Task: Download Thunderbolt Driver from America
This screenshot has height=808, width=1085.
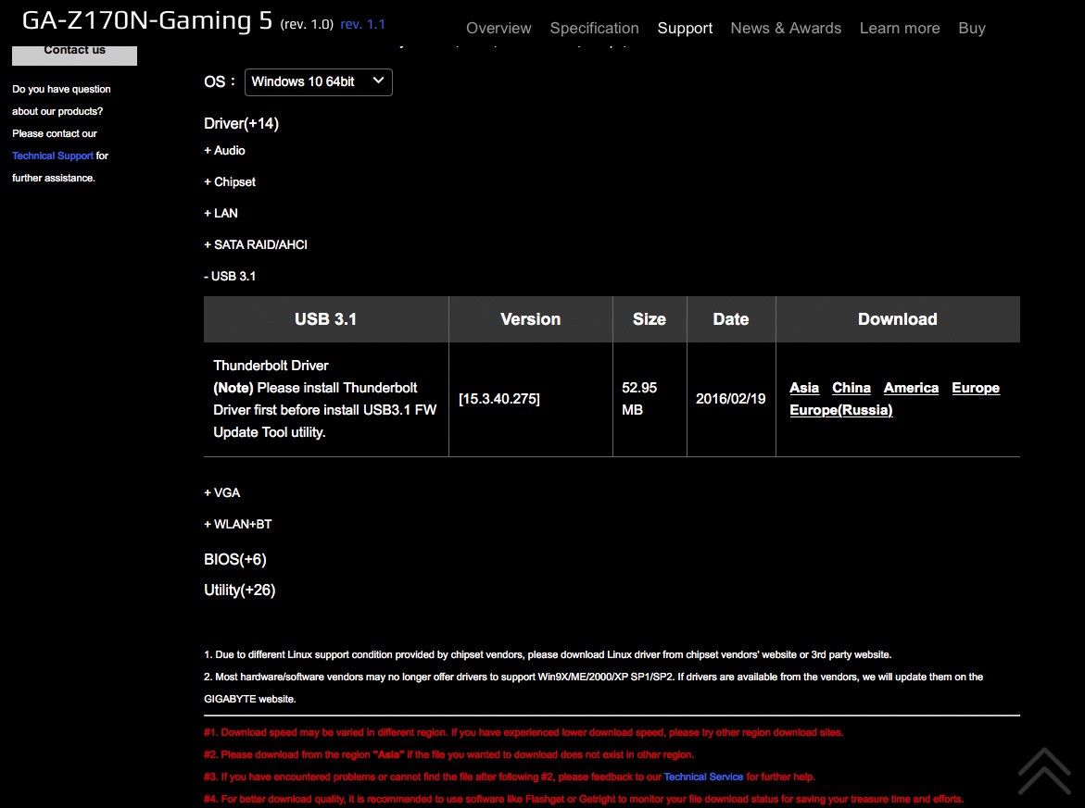Action: coord(912,389)
